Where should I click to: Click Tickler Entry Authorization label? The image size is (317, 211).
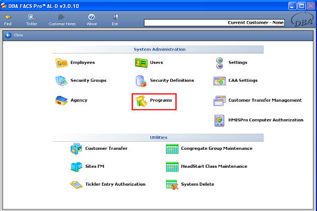tap(115, 184)
